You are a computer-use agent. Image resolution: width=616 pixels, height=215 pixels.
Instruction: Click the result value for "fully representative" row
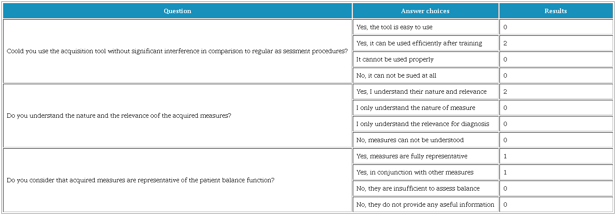(x=505, y=156)
